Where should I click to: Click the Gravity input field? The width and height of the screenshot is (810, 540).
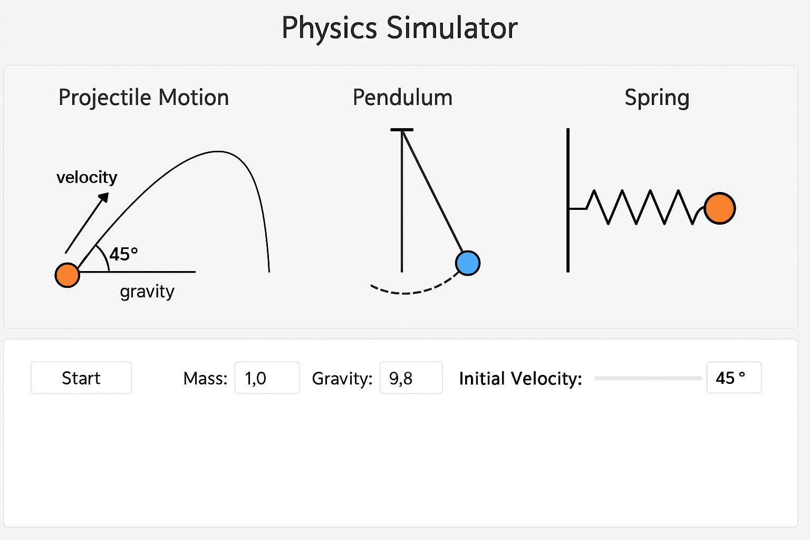click(411, 378)
